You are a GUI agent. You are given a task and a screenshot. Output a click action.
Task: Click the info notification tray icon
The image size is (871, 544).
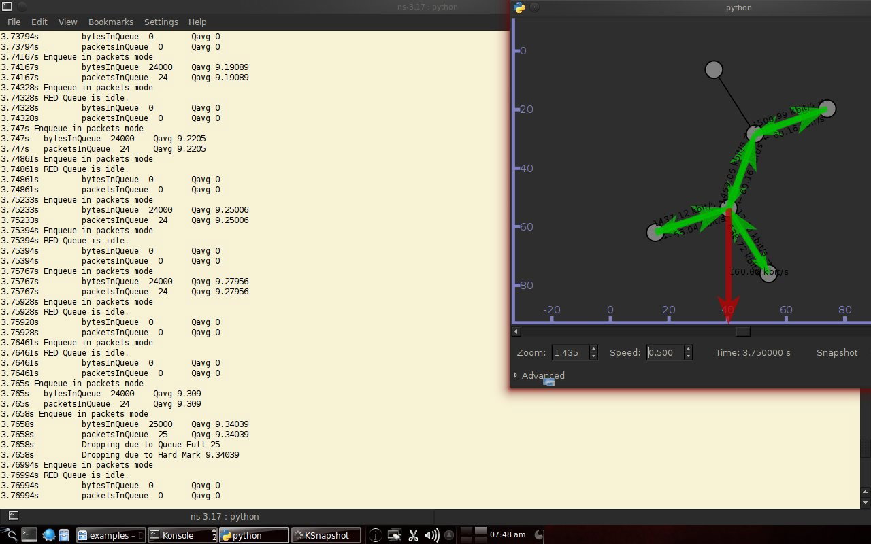tap(375, 535)
